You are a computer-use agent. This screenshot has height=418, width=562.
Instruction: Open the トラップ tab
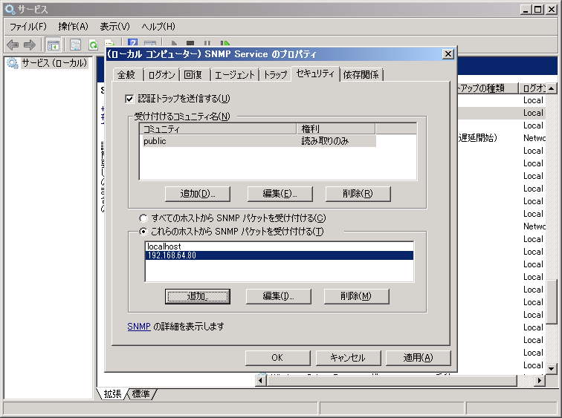click(x=275, y=75)
